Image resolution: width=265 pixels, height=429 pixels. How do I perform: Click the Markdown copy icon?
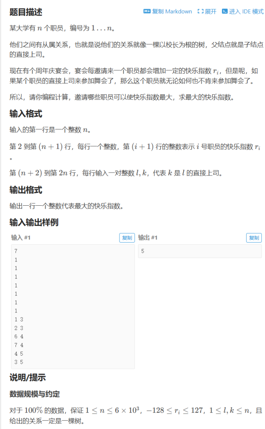pyautogui.click(x=147, y=11)
